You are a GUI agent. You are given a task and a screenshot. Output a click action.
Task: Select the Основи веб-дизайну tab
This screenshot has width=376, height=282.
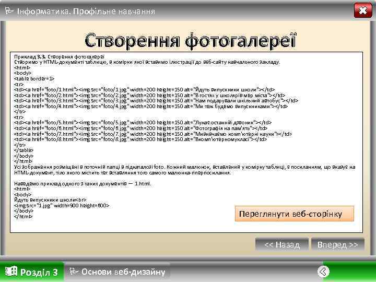point(118,272)
